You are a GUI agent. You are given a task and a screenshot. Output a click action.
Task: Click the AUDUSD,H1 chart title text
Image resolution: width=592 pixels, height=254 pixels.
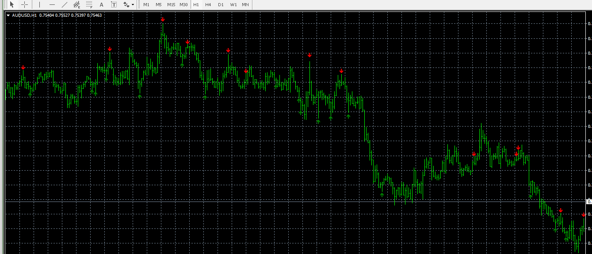(24, 15)
